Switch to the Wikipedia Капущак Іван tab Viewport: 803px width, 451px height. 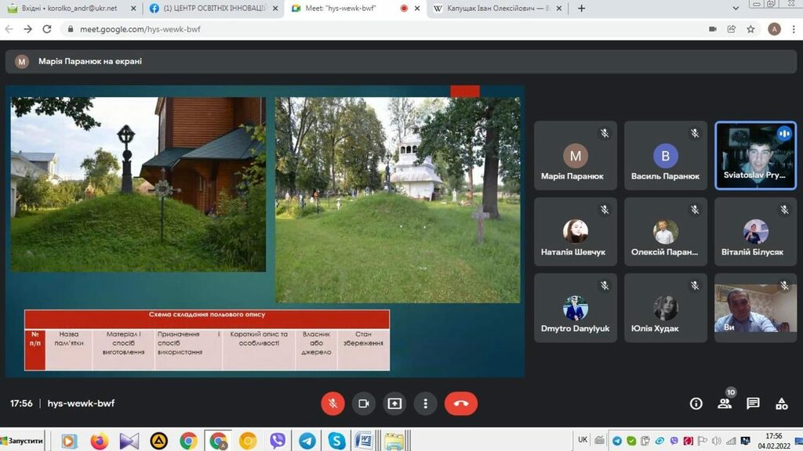[494, 9]
